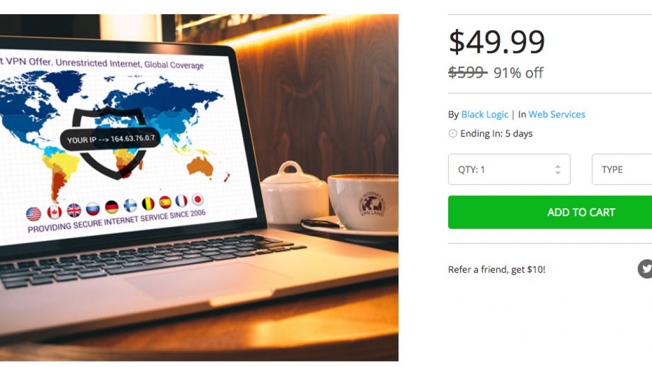The width and height of the screenshot is (652, 367).
Task: Click the YOUR IP address label on map
Action: click(x=110, y=140)
